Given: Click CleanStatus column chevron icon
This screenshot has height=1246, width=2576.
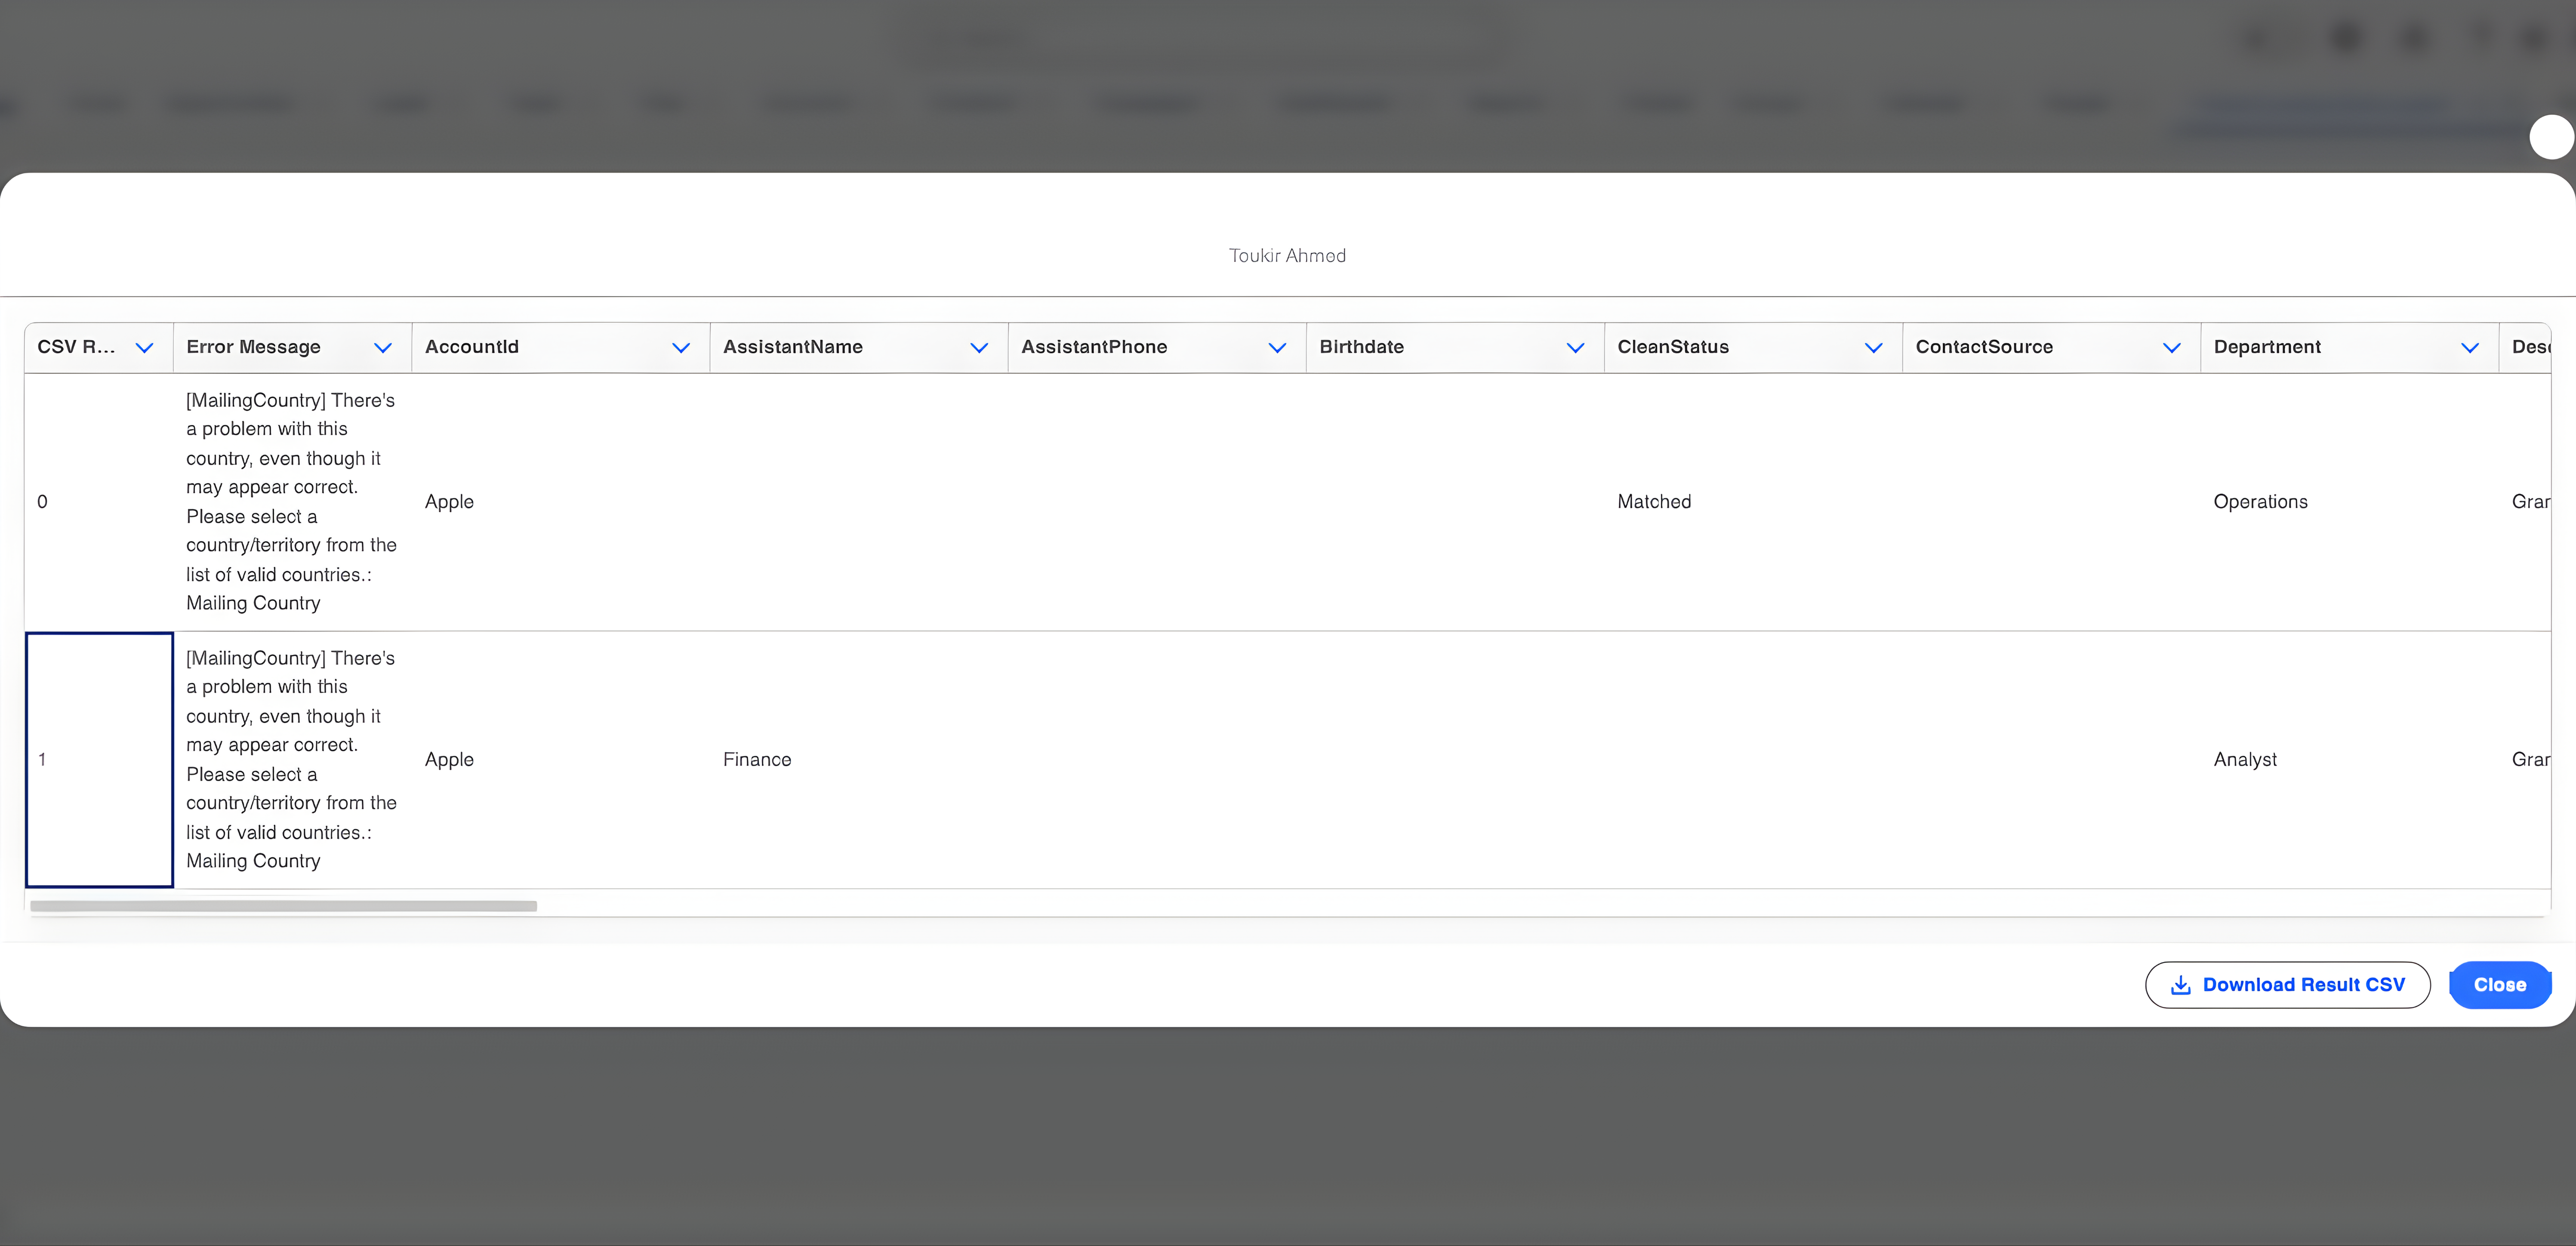Looking at the screenshot, I should point(1873,348).
